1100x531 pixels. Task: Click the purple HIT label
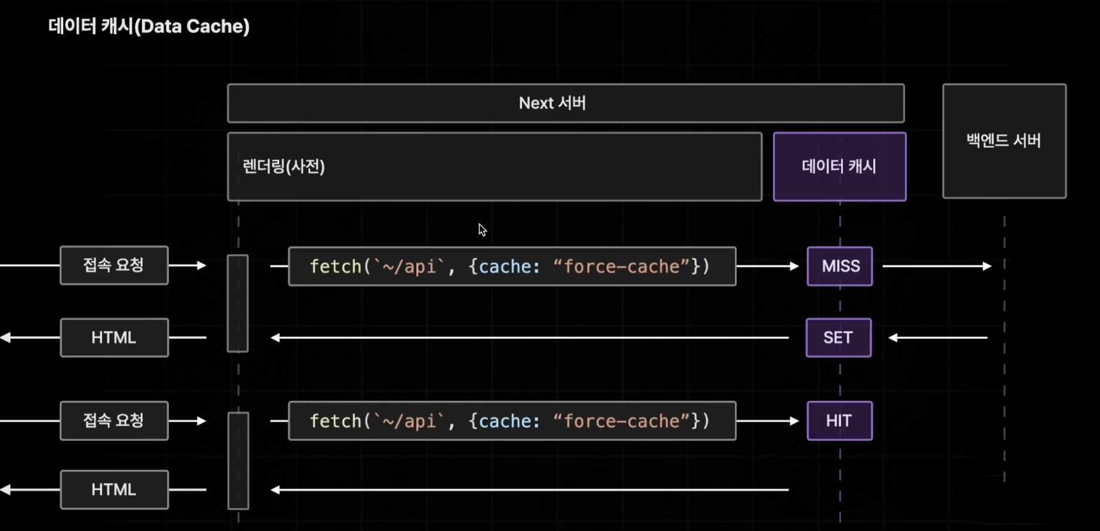coord(839,421)
